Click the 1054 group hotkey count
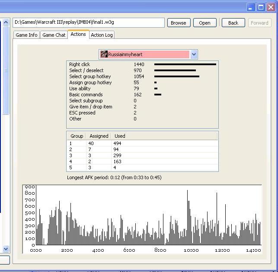 pos(139,76)
